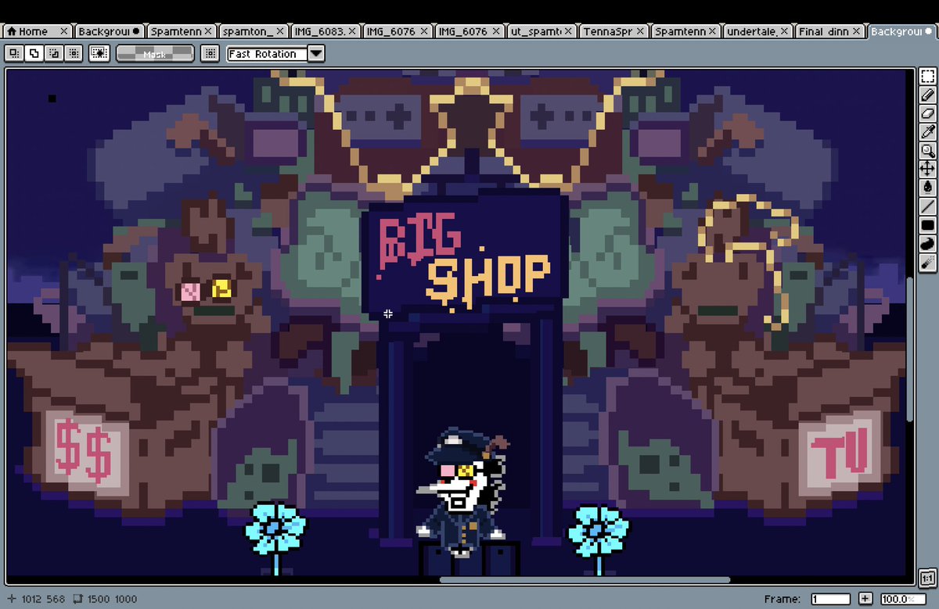Click the cursor position '1012 568' readout
Viewport: 939px width, 609px height.
[44, 599]
